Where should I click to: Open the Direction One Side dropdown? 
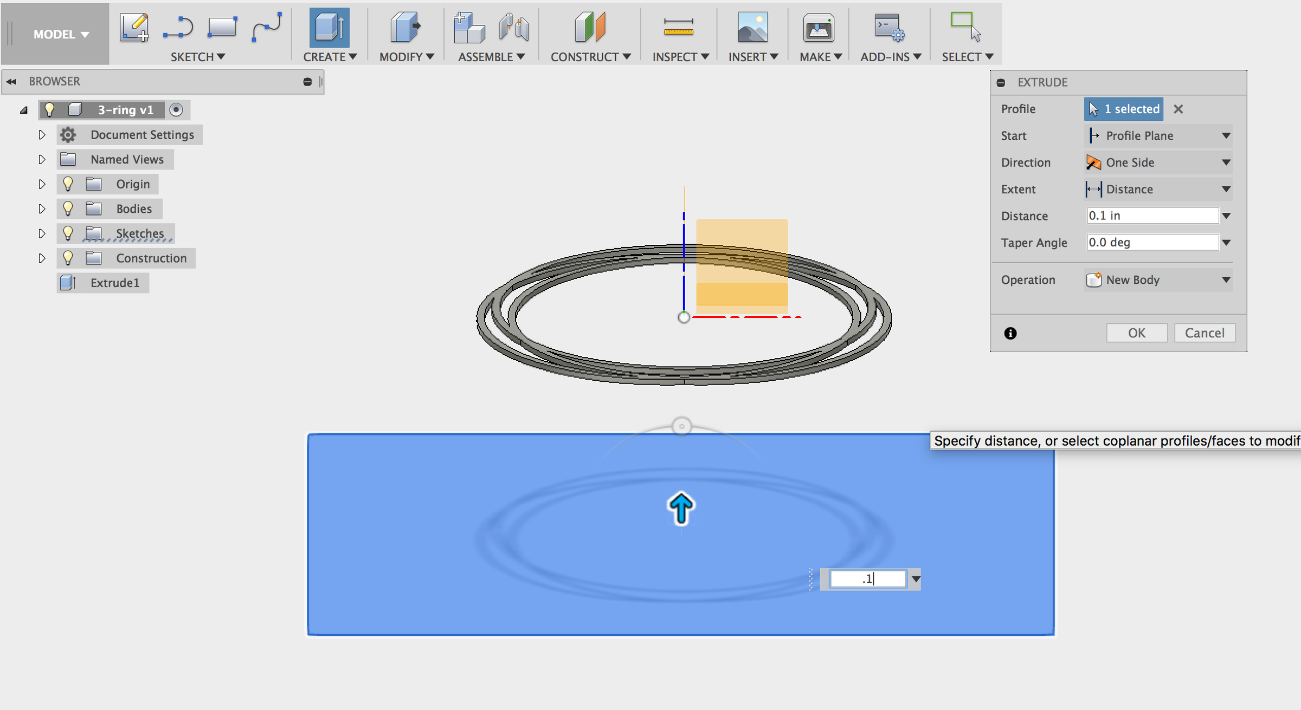pos(1158,162)
